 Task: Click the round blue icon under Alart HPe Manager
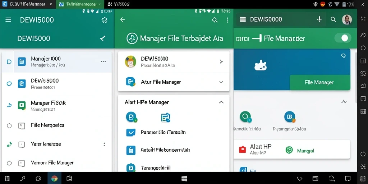pyautogui.click(x=131, y=117)
